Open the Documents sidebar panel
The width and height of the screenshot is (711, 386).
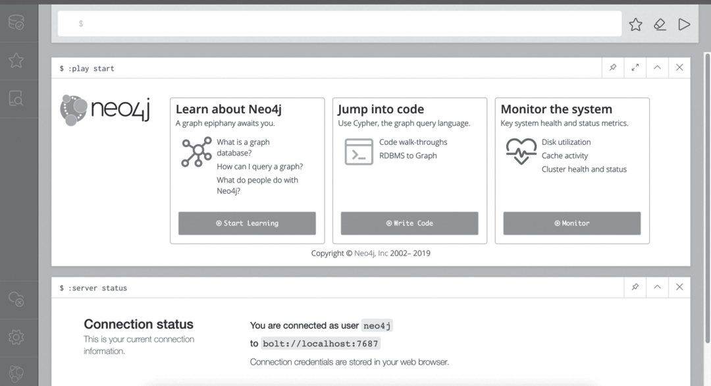(16, 99)
